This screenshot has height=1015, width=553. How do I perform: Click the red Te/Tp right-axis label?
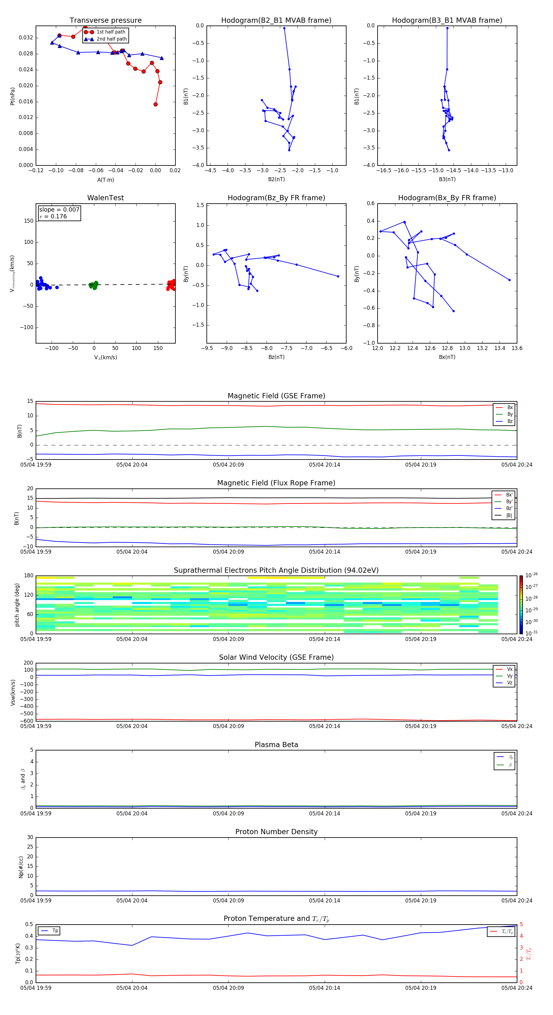point(529,953)
